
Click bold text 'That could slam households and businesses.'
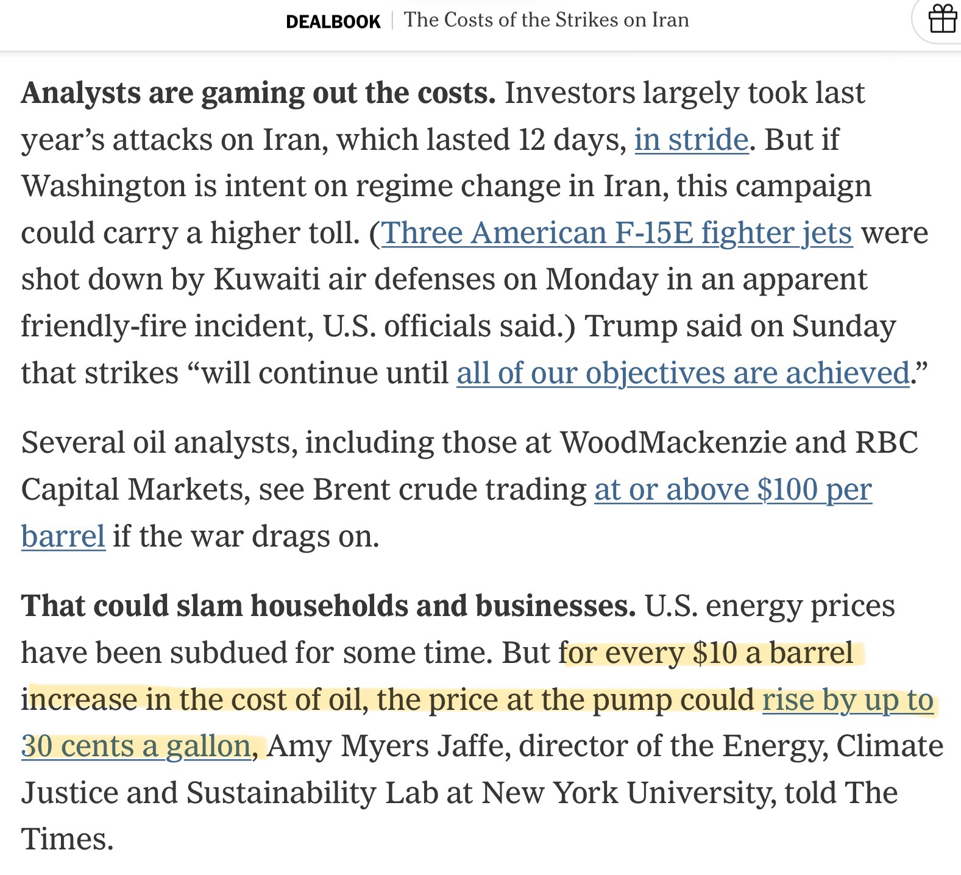pyautogui.click(x=328, y=606)
